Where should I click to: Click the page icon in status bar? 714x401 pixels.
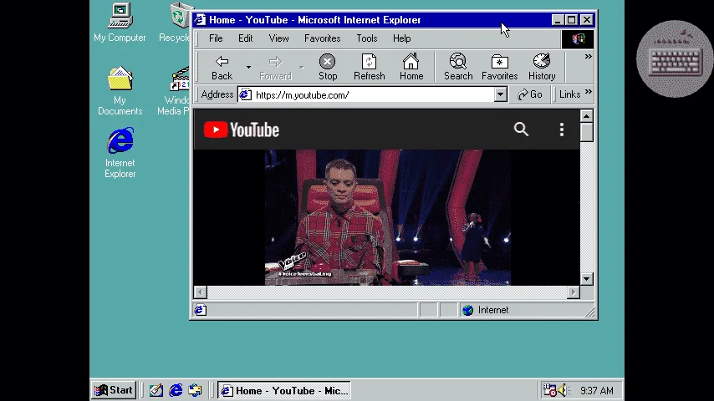pyautogui.click(x=201, y=310)
